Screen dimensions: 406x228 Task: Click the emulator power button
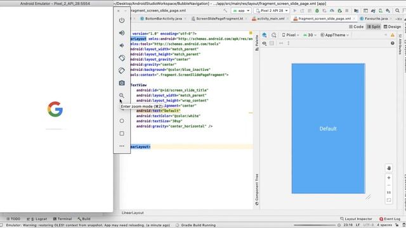click(122, 20)
